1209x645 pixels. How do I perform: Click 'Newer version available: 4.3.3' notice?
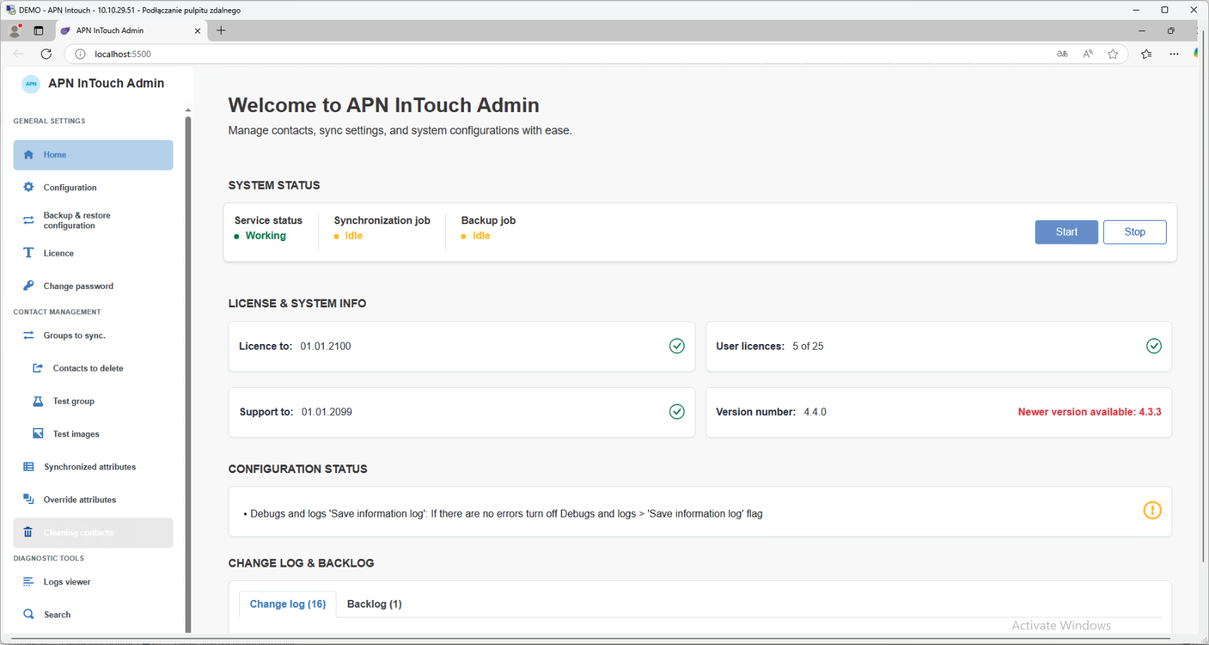(x=1090, y=412)
